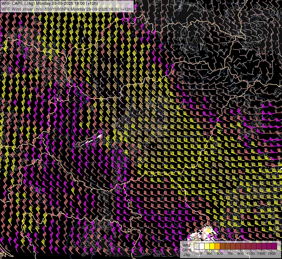Select the 1300 tick label in legend

[261, 254]
